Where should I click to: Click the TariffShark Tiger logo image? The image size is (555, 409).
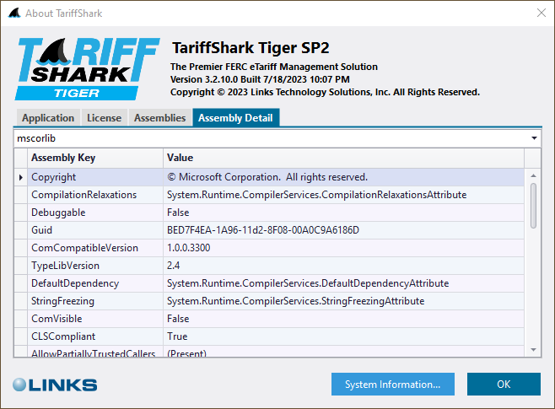[88, 69]
